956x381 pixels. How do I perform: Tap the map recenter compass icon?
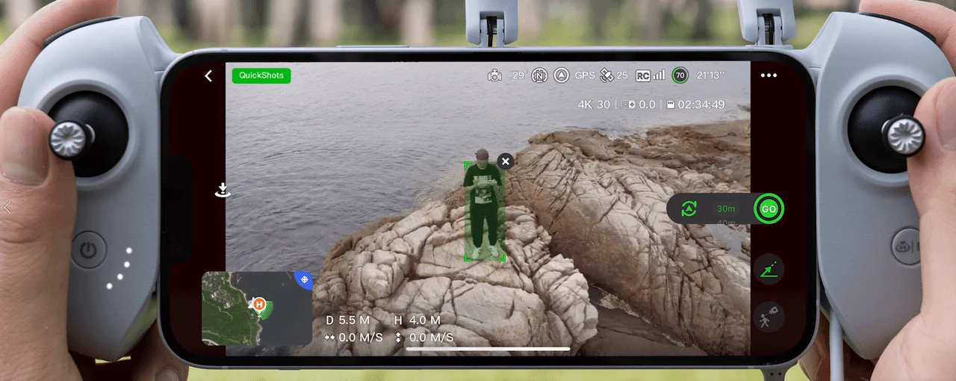(303, 280)
